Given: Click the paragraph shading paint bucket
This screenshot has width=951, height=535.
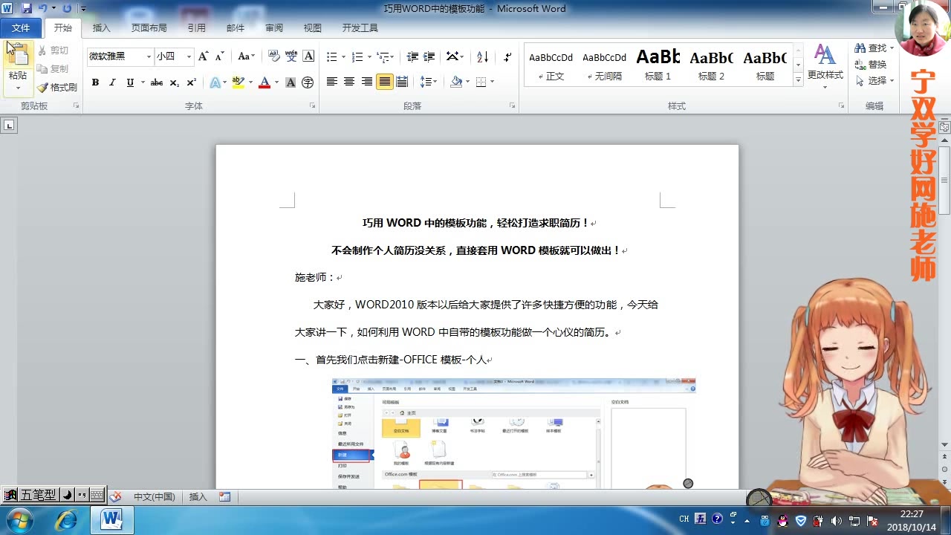Looking at the screenshot, I should pos(456,82).
